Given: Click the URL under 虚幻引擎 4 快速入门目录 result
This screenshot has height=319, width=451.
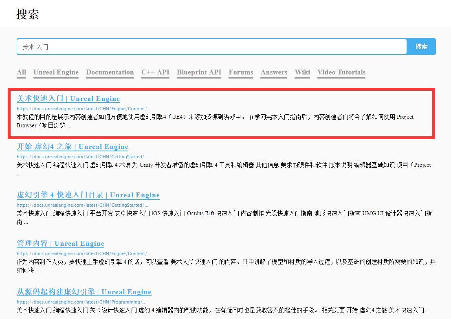Looking at the screenshot, I should [x=82, y=205].
